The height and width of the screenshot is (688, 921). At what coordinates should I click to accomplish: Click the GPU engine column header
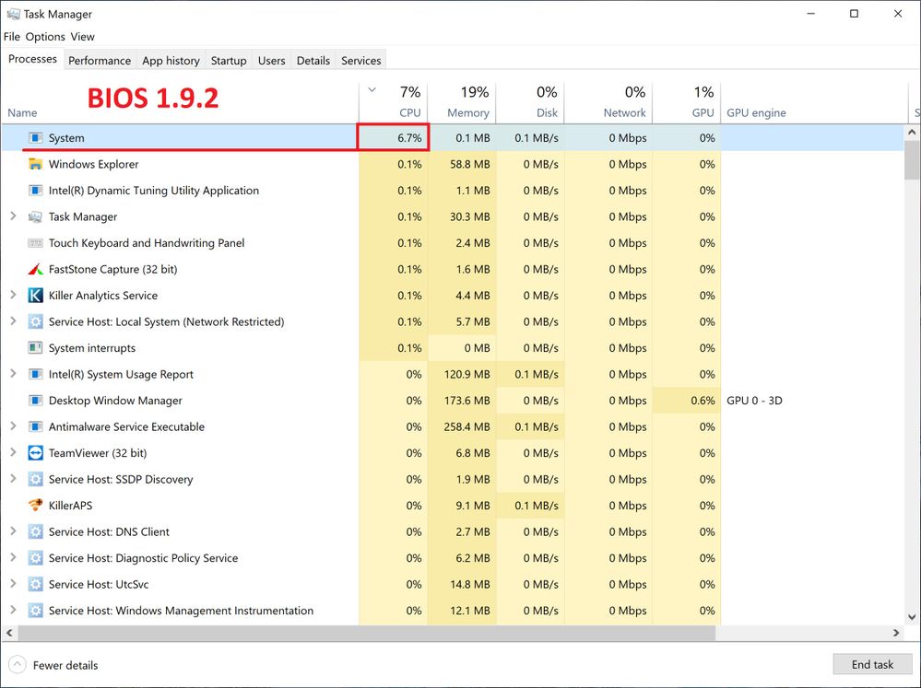coord(814,102)
